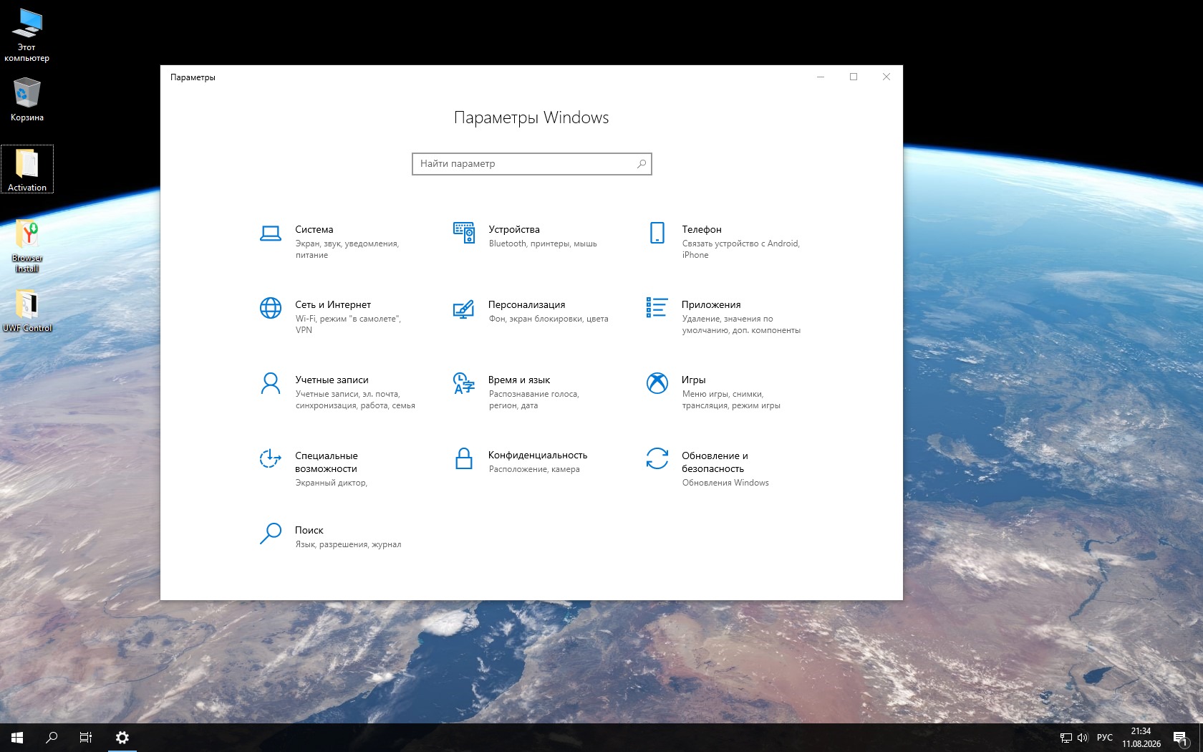The image size is (1203, 752).
Task: Open the Учетные записи person icon
Action: click(271, 383)
